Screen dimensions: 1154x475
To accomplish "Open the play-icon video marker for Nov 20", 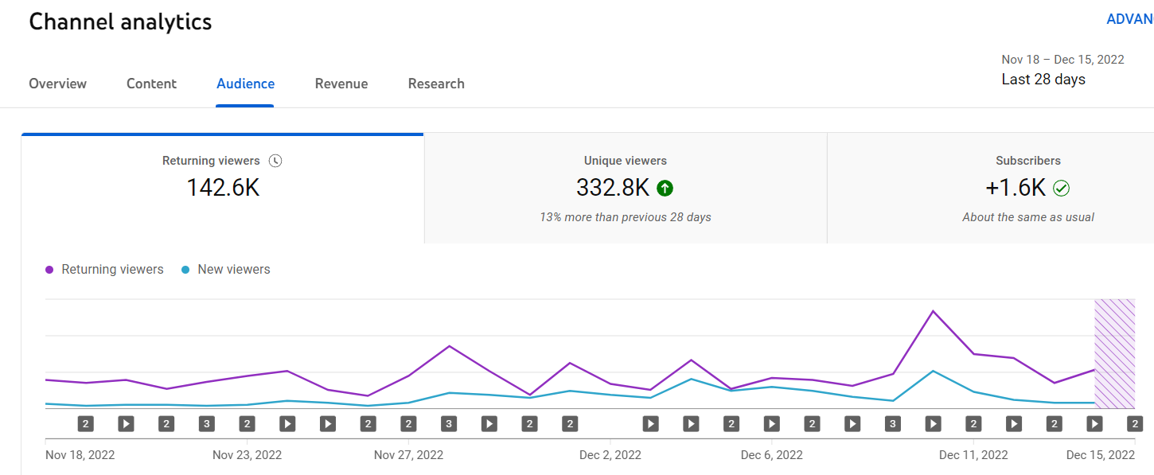I will [x=127, y=424].
